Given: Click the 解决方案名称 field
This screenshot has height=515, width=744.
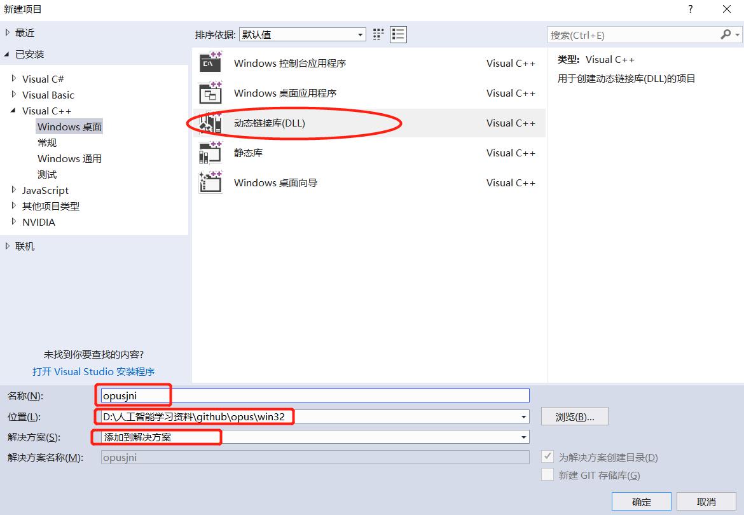Looking at the screenshot, I should [315, 457].
